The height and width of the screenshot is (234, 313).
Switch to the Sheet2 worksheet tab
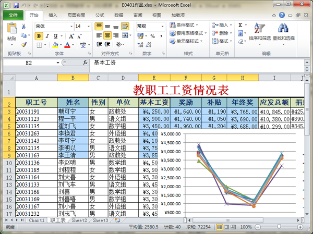[x=79, y=221]
